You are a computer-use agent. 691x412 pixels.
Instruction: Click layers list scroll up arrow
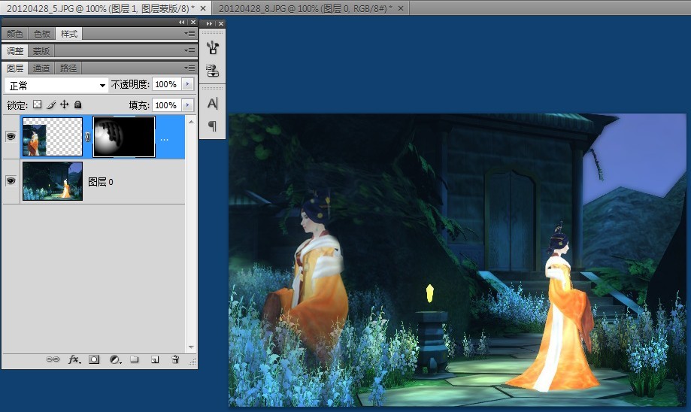(191, 122)
